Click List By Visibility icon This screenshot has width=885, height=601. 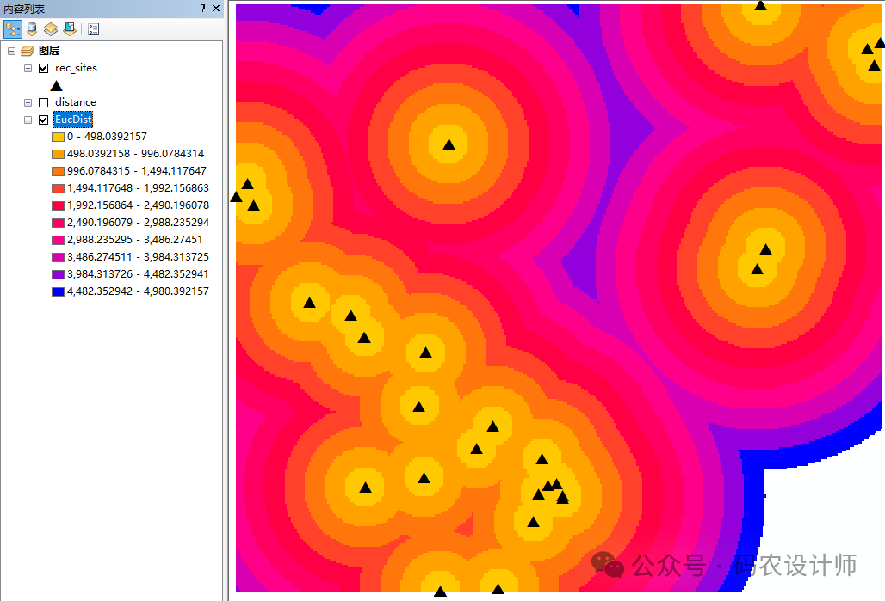click(x=50, y=29)
